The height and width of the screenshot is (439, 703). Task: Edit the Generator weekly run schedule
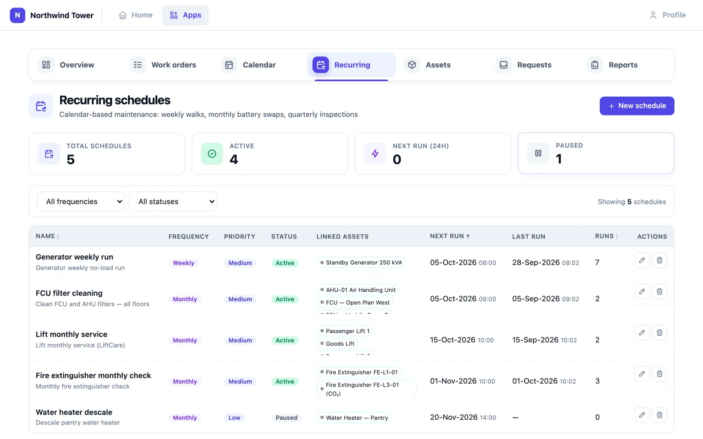click(x=642, y=260)
